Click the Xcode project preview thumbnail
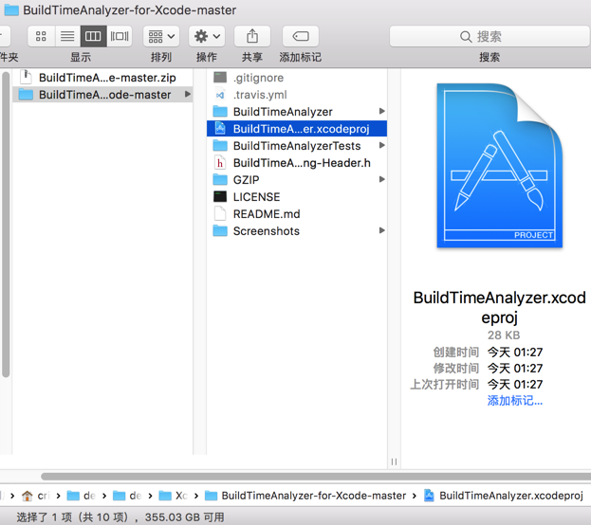Image resolution: width=591 pixels, height=525 pixels. pos(499,165)
